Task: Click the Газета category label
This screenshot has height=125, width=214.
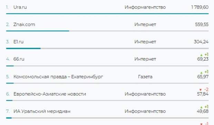Action: [x=145, y=77]
